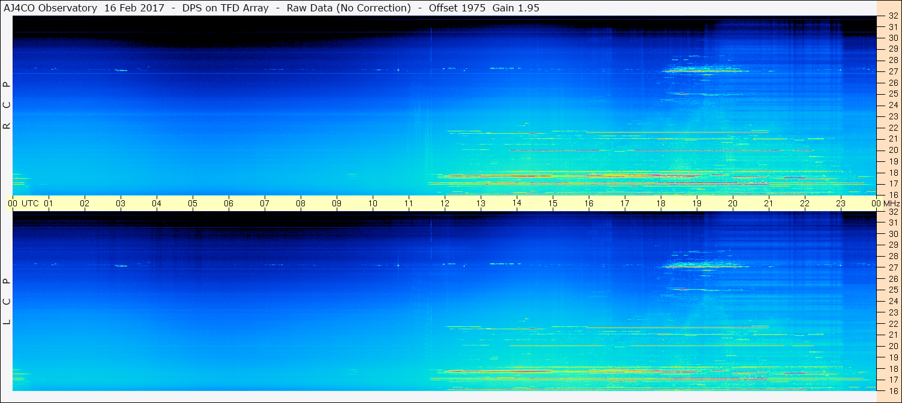Image resolution: width=902 pixels, height=403 pixels.
Task: Pick the 15 hour mark on the time axis
Action: (x=553, y=203)
